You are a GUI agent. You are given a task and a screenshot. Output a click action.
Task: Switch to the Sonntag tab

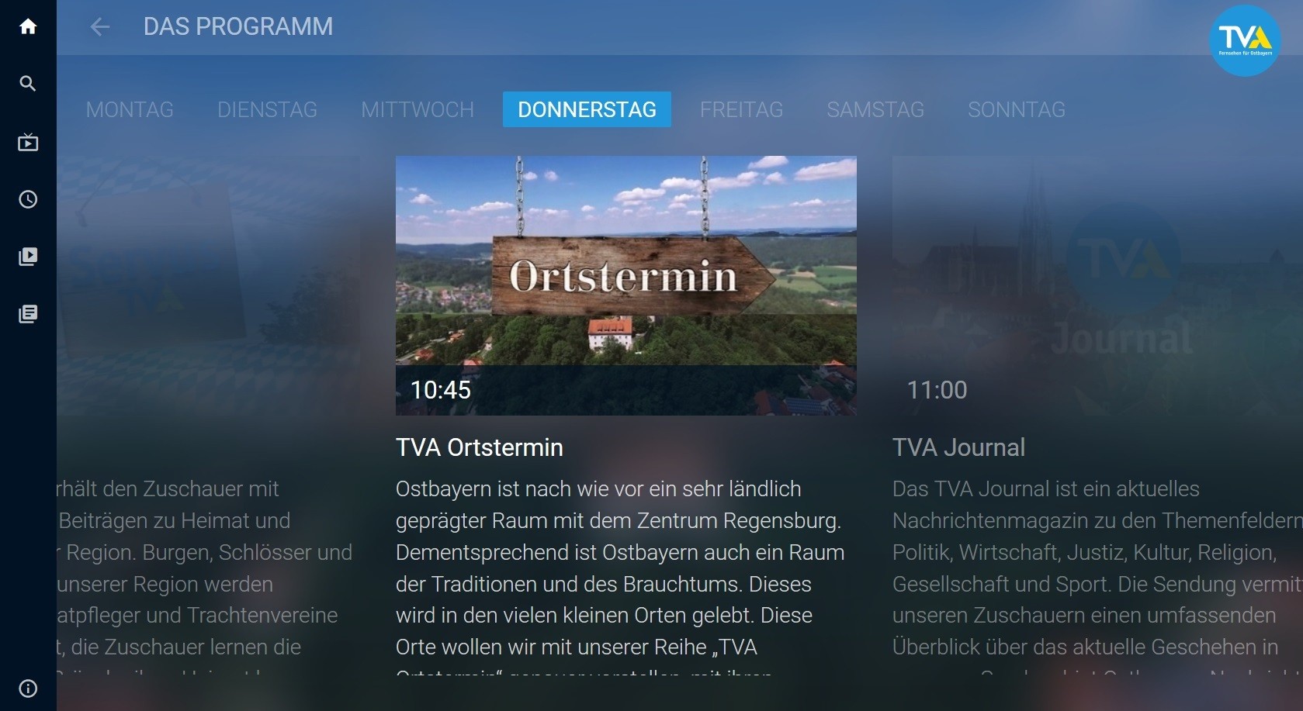click(1017, 109)
